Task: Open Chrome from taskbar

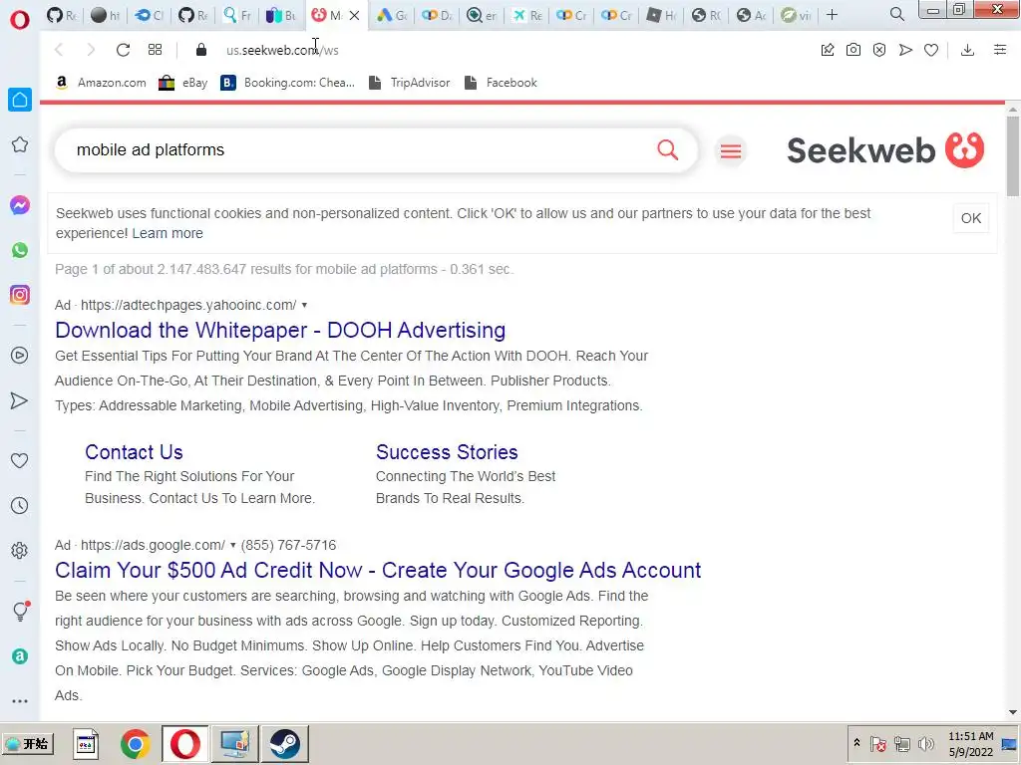Action: (x=136, y=743)
